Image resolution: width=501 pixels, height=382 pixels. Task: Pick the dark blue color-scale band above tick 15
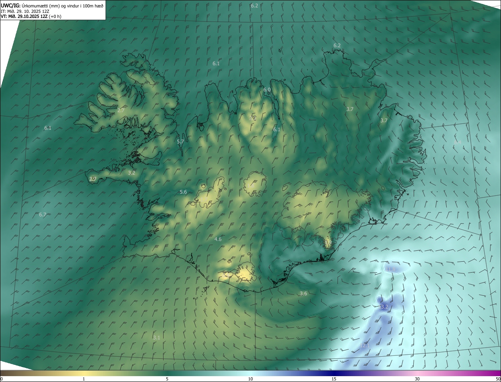334,373
